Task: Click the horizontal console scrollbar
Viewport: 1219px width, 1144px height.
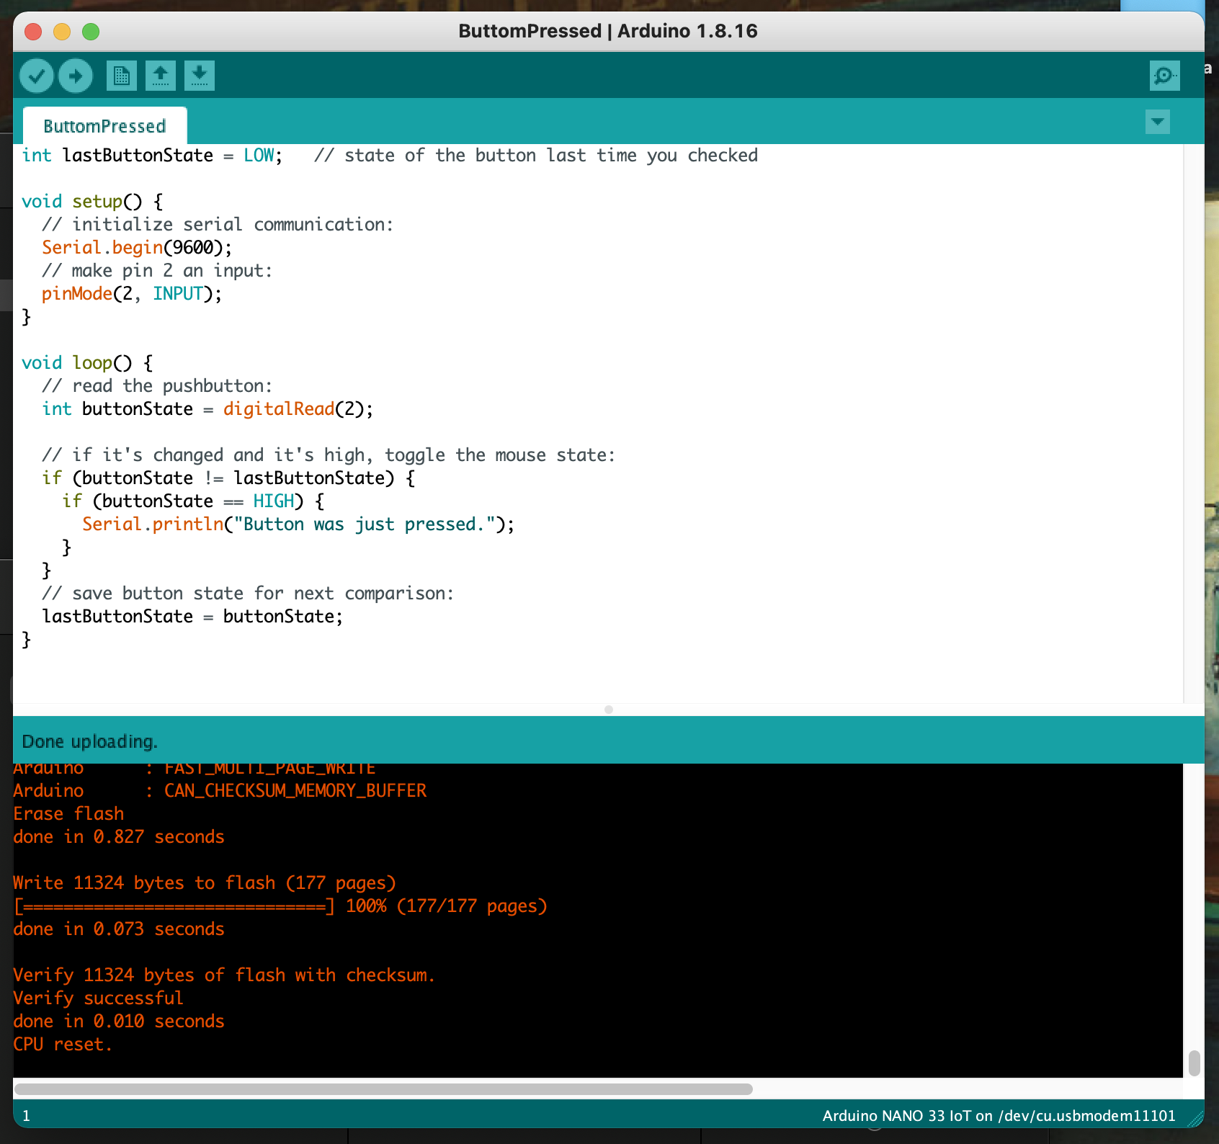Action: click(x=383, y=1089)
